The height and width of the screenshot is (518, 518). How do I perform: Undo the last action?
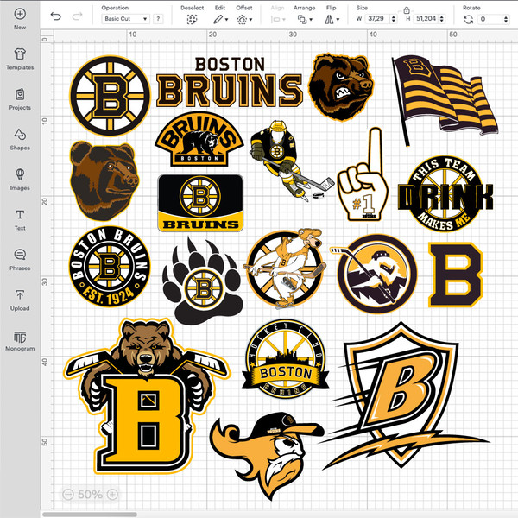pyautogui.click(x=56, y=16)
